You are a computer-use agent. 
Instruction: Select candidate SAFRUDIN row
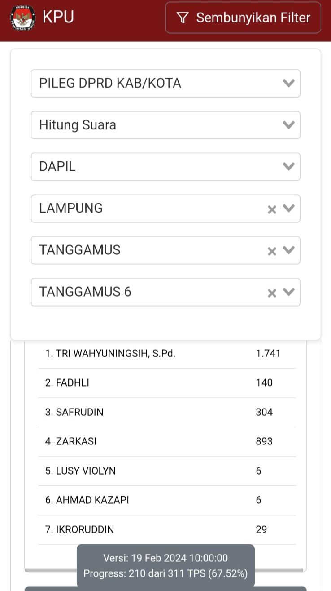(x=167, y=412)
